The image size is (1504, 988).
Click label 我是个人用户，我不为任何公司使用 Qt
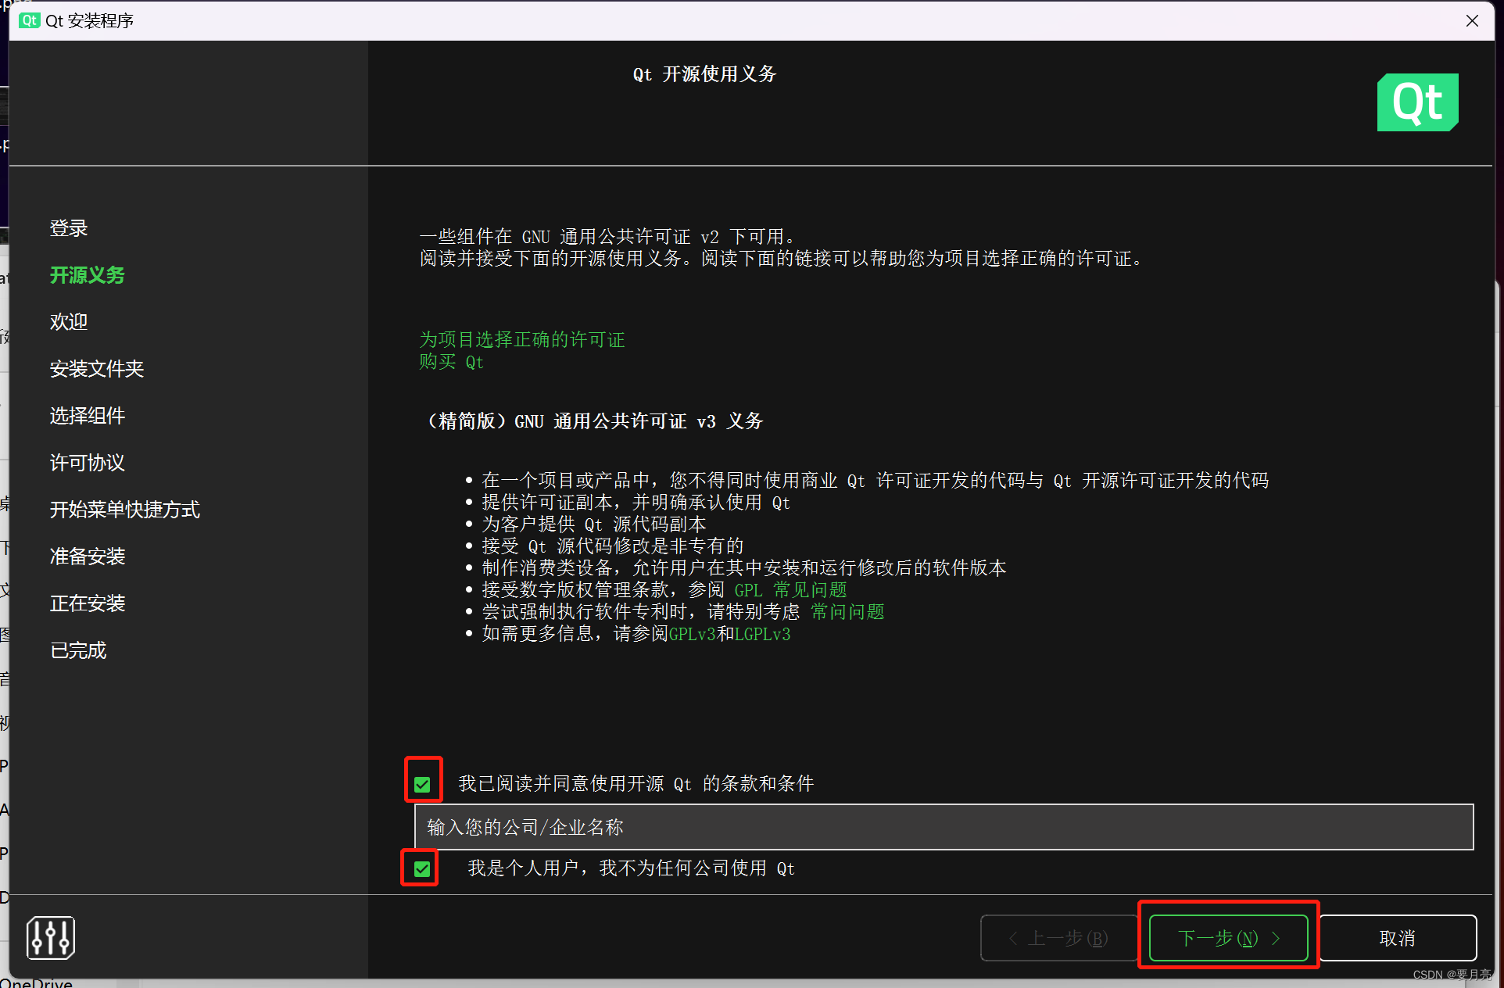click(632, 868)
